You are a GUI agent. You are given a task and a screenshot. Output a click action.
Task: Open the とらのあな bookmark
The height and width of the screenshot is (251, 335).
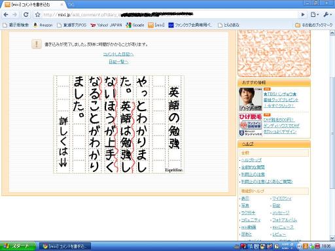click(228, 25)
